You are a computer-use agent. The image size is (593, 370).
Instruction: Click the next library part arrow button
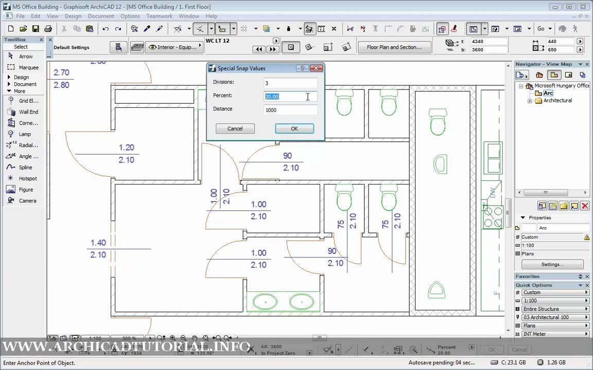(272, 49)
